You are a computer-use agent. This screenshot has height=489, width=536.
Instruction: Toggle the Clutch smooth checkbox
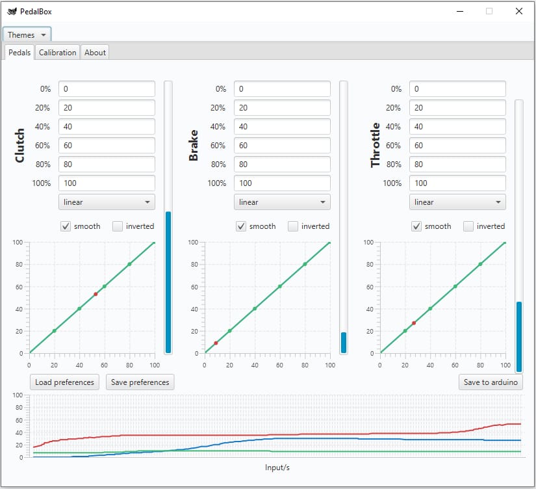pyautogui.click(x=66, y=226)
